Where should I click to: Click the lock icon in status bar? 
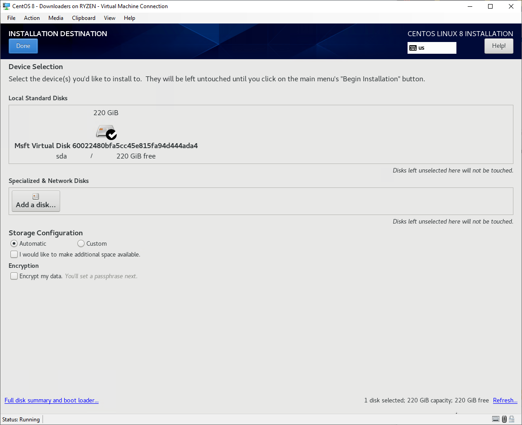(512, 419)
